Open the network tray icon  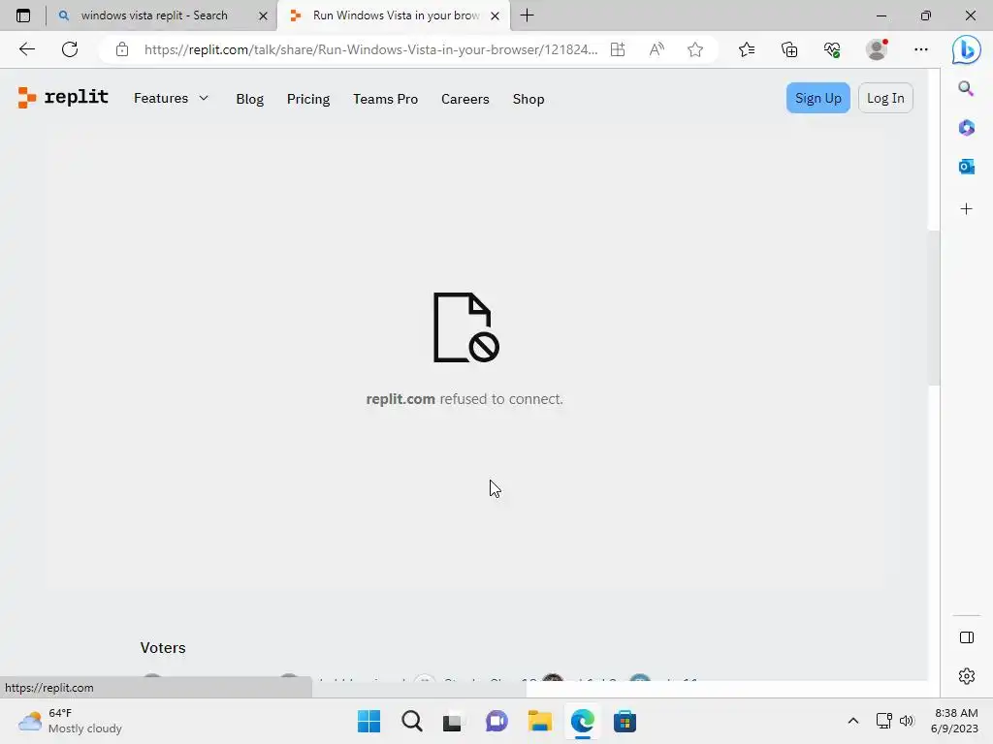(x=884, y=721)
